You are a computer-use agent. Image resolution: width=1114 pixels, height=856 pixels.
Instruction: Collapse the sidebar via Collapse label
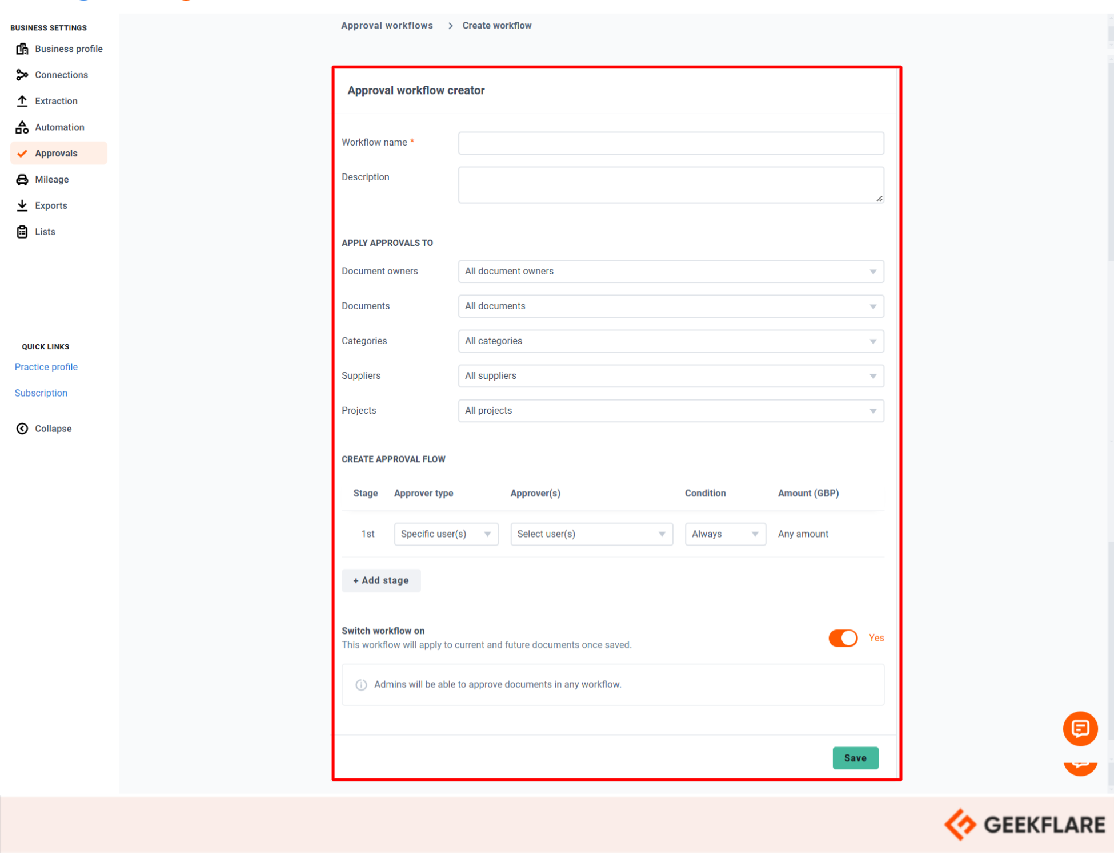[53, 429]
